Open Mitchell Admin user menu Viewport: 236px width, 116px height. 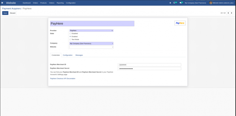tap(221, 3)
